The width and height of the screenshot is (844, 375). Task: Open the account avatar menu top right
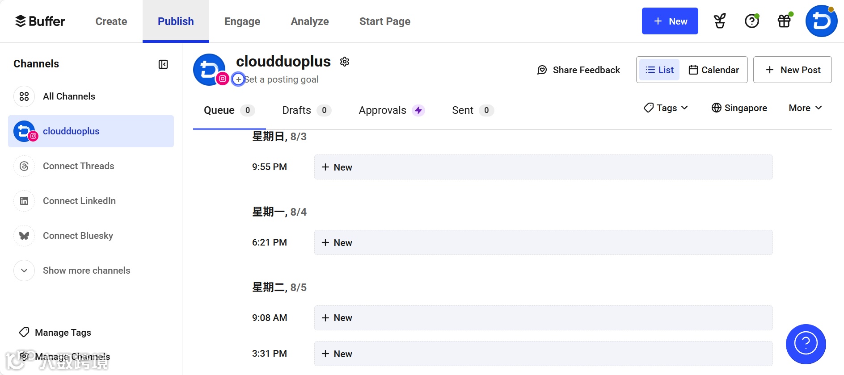821,21
